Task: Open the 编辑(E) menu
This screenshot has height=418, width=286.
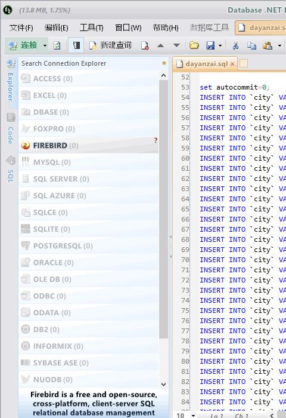Action: click(56, 27)
